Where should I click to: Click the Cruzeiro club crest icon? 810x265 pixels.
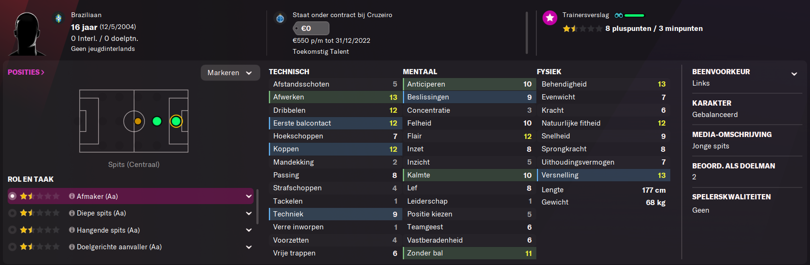coord(280,19)
